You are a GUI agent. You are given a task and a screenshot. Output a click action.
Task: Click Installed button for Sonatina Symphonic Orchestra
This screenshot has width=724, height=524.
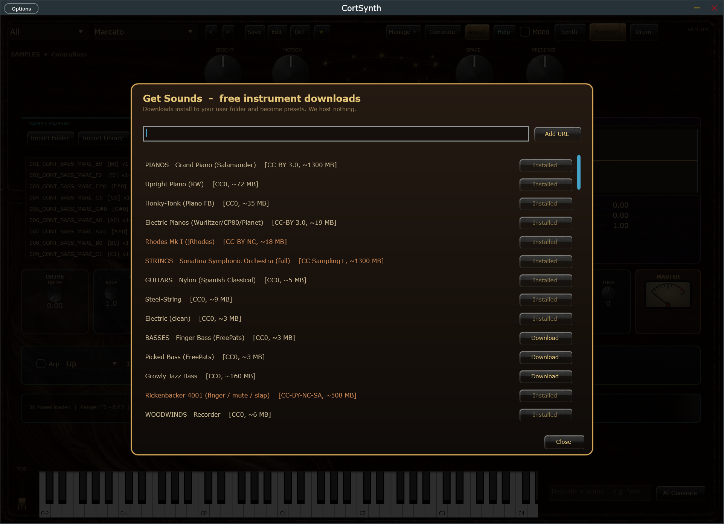tap(545, 261)
